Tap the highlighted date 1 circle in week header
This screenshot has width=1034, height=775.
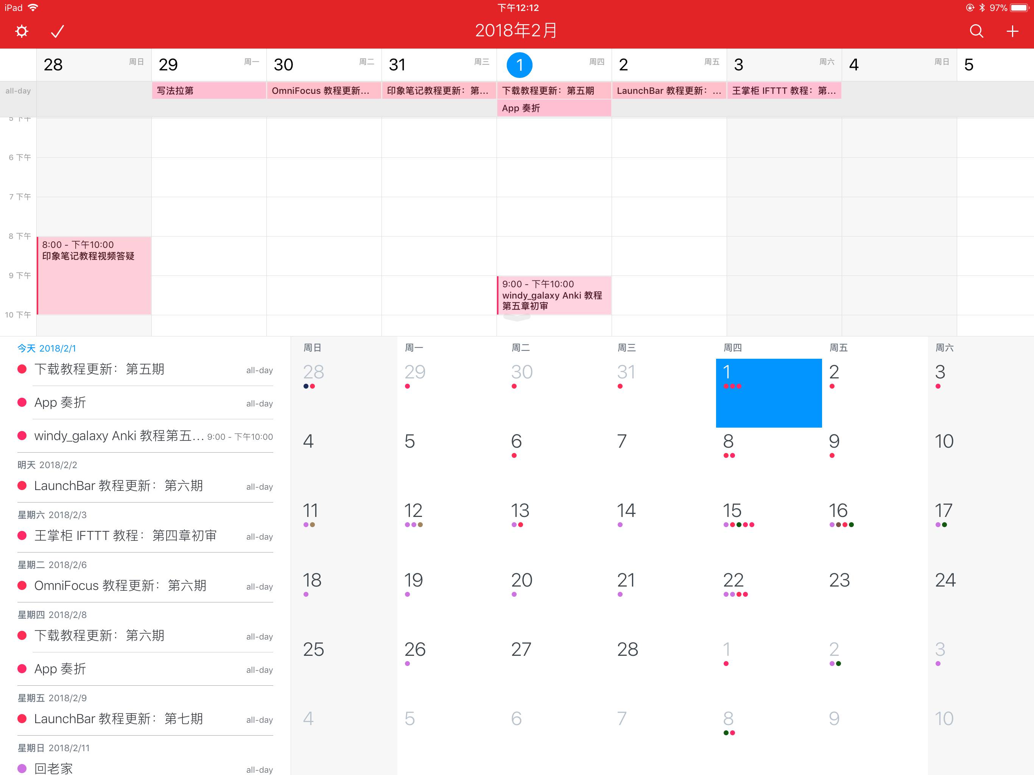pyautogui.click(x=519, y=65)
